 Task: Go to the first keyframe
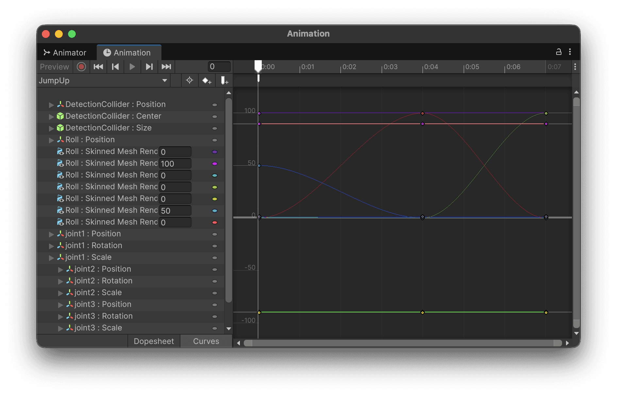click(98, 67)
